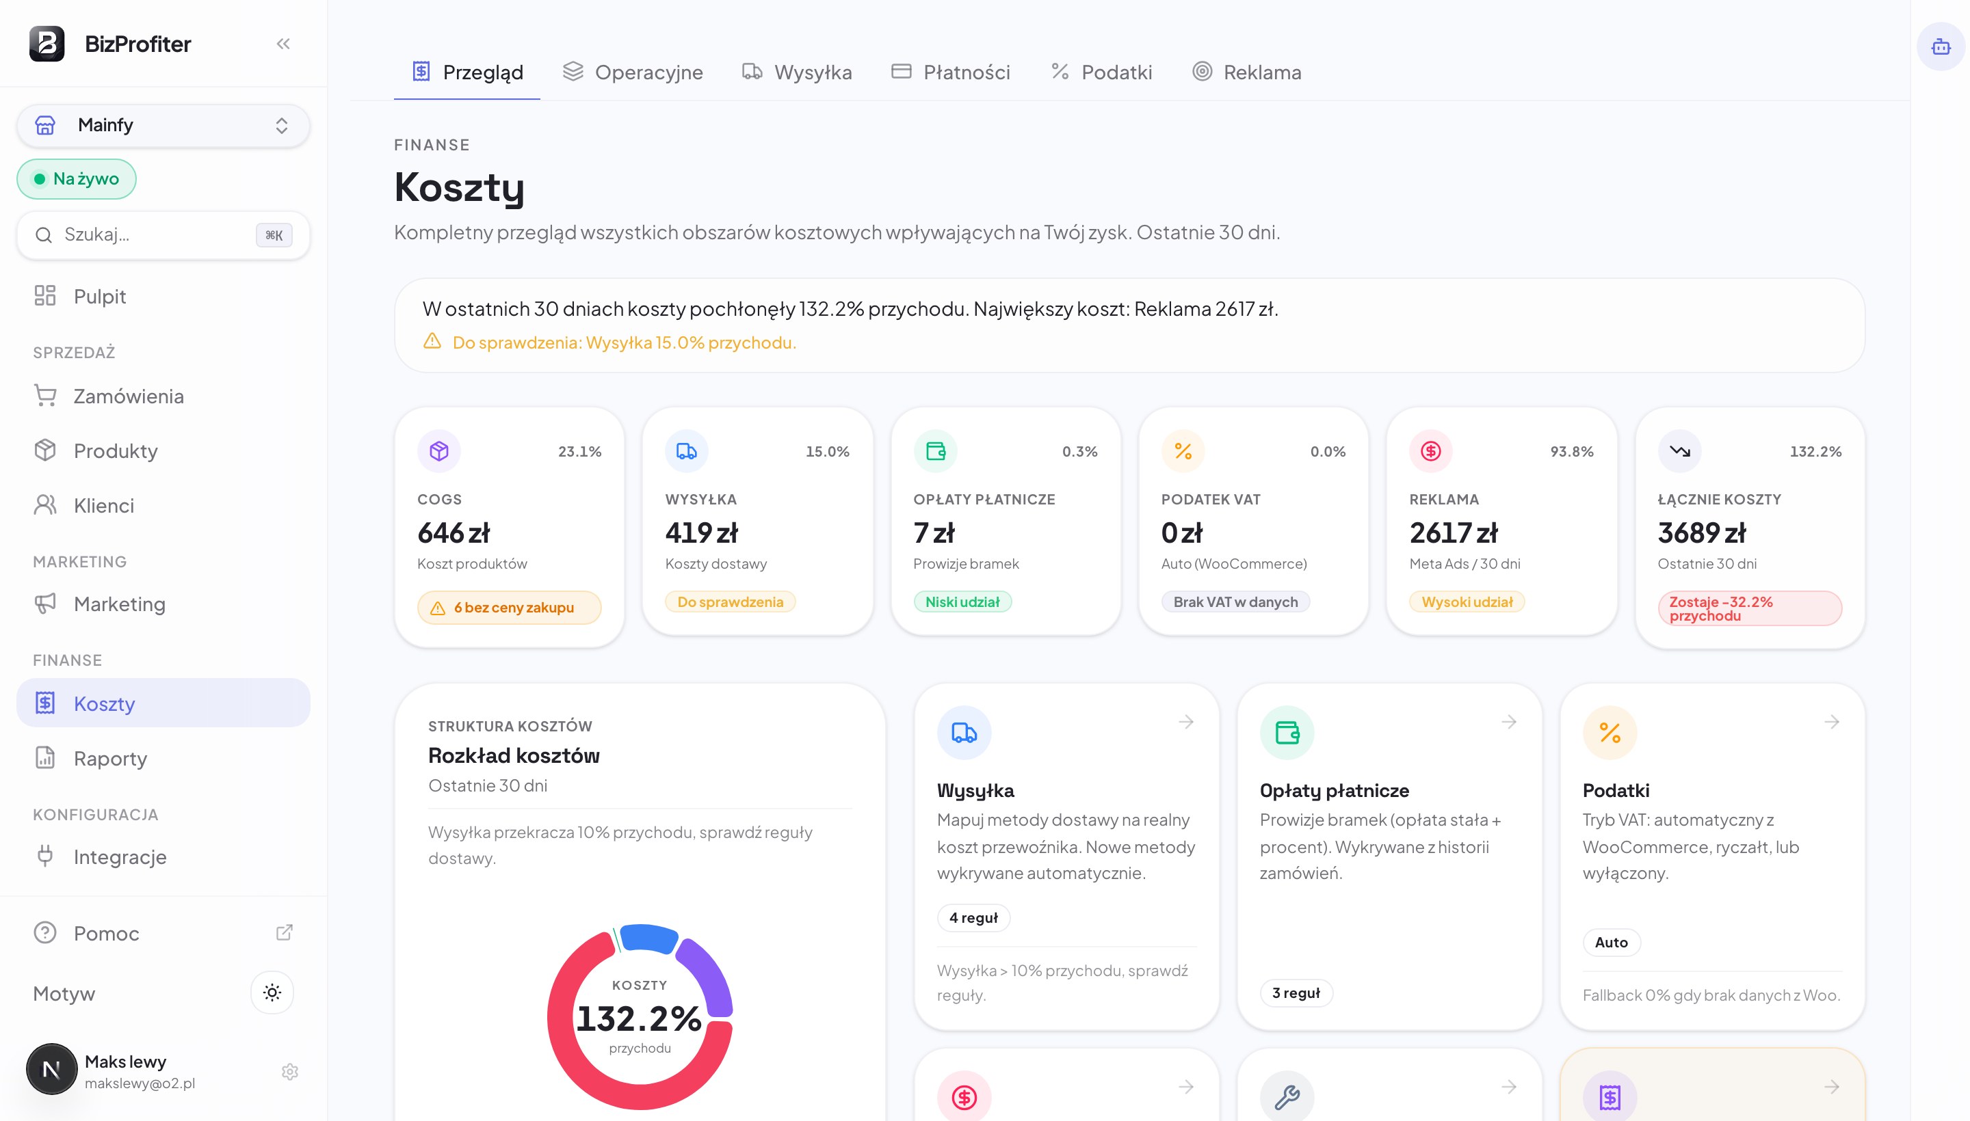
Task: Click the BizProfiter logo icon
Action: (x=47, y=44)
